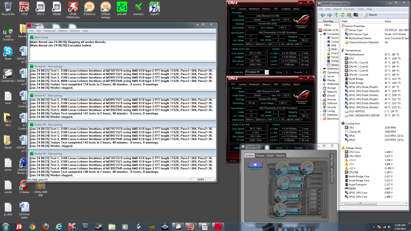Switch to Groups tab in CorsairLINK
This screenshot has width=411, height=231.
[x=260, y=156]
